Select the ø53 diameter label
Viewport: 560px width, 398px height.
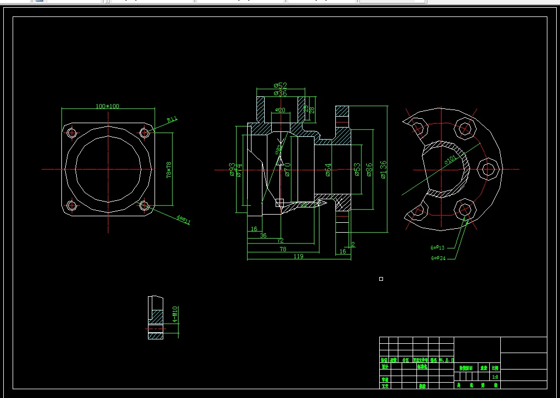coord(357,170)
